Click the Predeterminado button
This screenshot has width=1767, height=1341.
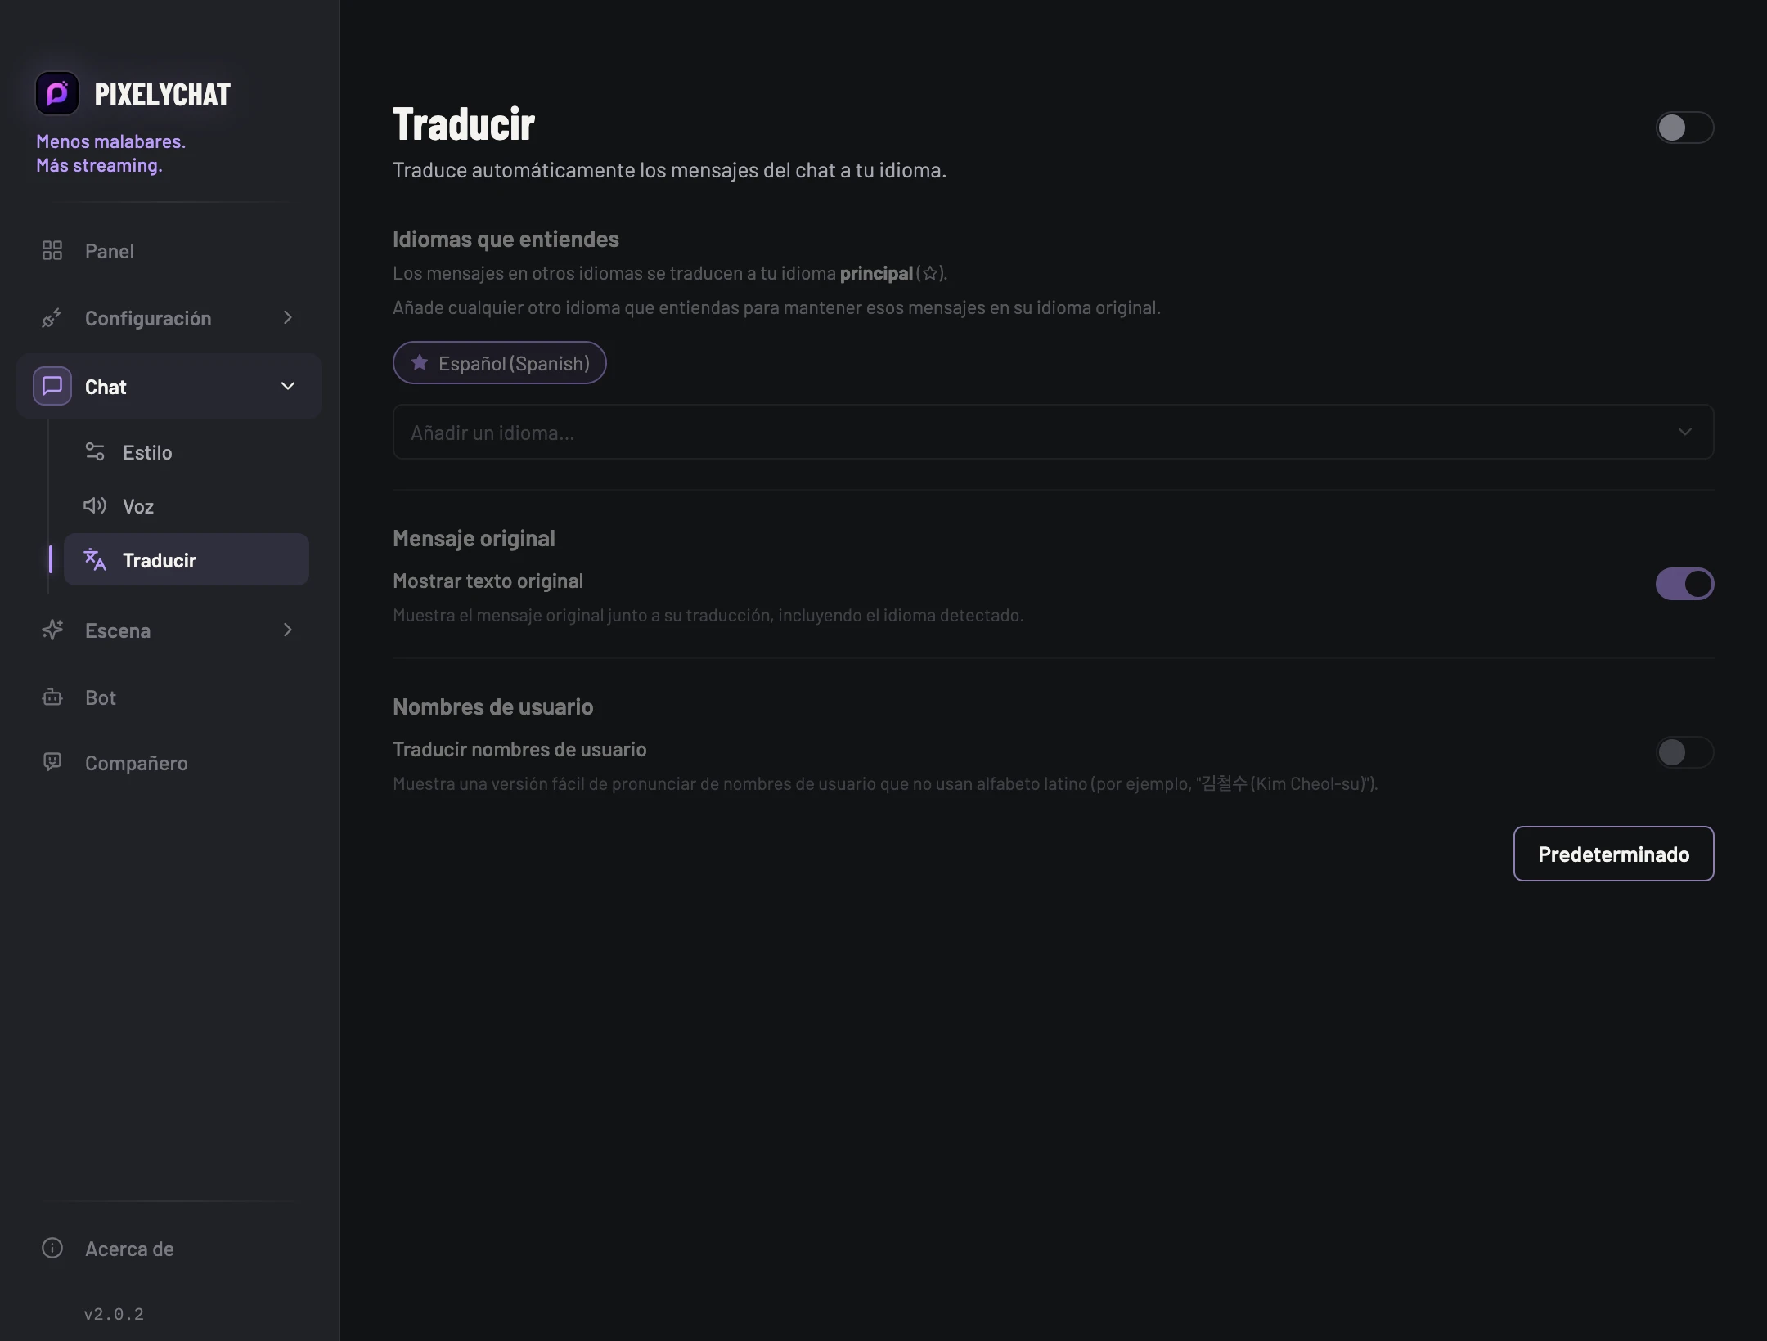click(1613, 854)
